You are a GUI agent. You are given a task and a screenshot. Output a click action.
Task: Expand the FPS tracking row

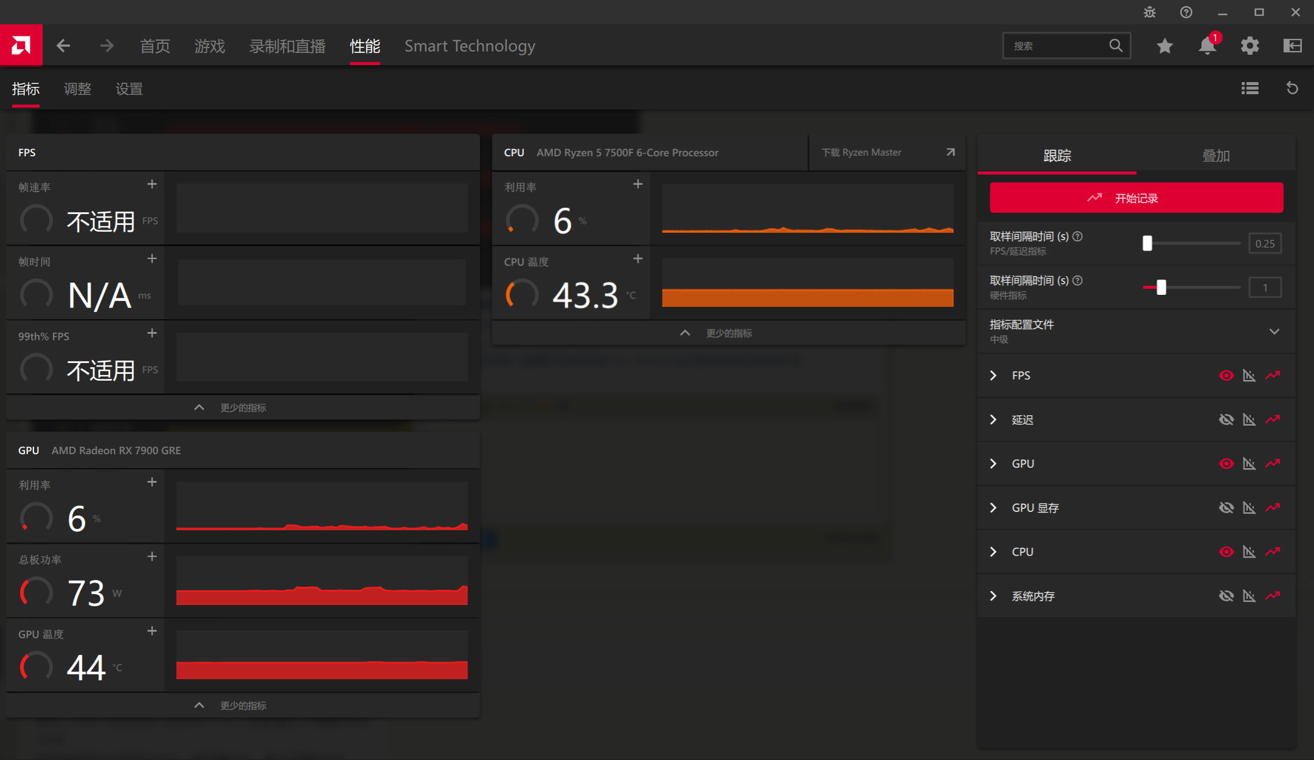point(993,376)
